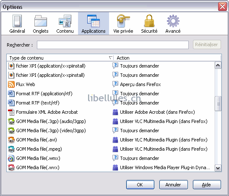This screenshot has height=196, width=229.
Task: Click the Annuler button
Action: click(174, 185)
